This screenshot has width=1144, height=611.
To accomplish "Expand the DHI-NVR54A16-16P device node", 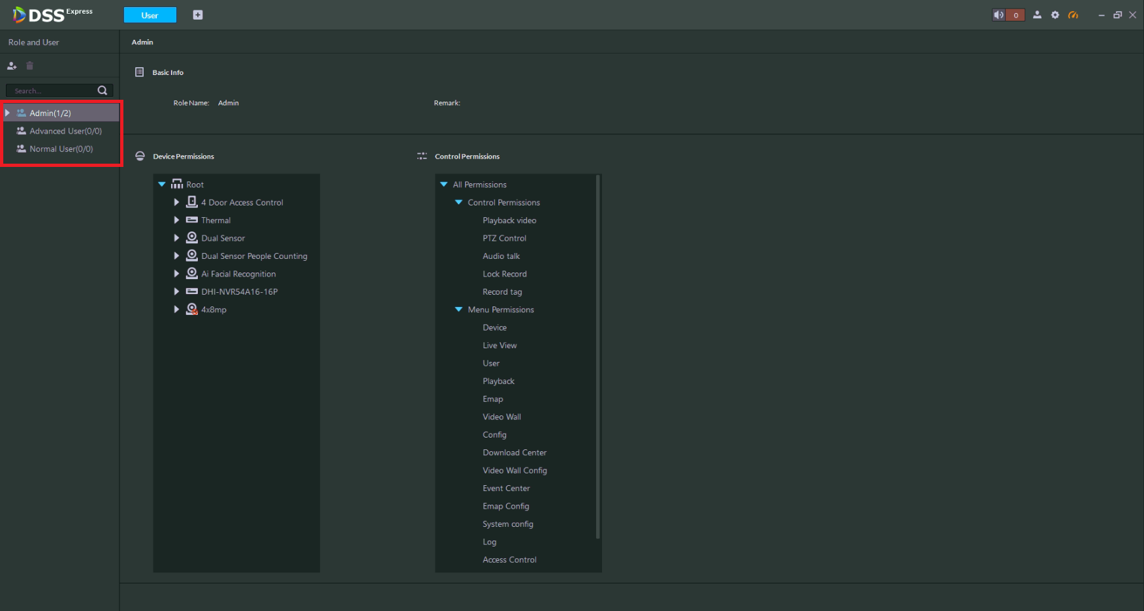I will [176, 291].
